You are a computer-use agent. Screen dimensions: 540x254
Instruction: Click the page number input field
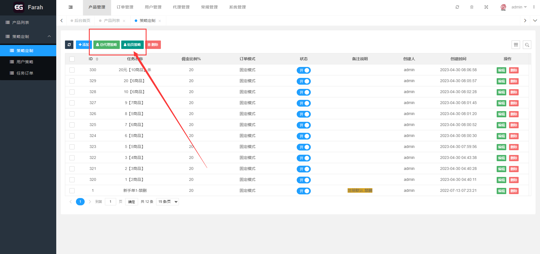[111, 202]
